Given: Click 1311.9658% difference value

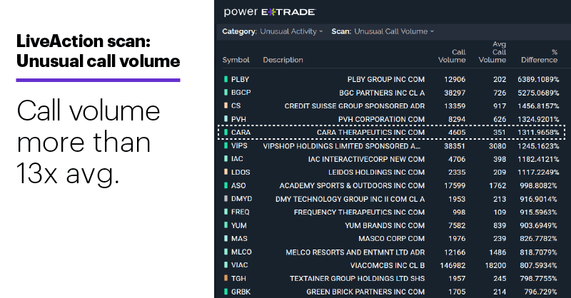Looking at the screenshot, I should [538, 133].
